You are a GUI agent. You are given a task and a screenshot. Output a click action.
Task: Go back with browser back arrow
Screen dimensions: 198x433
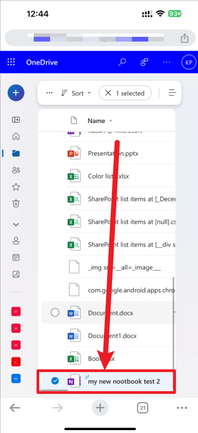[15, 407]
